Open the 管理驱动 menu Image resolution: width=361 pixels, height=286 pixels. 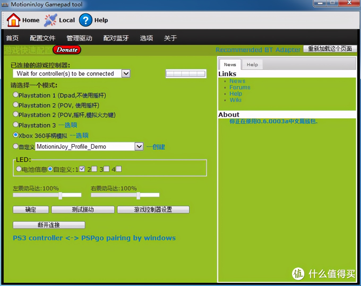point(79,38)
